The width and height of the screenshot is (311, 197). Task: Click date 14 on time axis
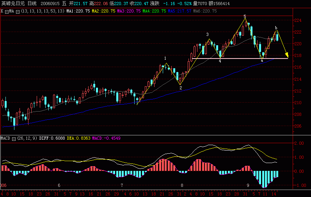pyautogui.click(x=274, y=194)
